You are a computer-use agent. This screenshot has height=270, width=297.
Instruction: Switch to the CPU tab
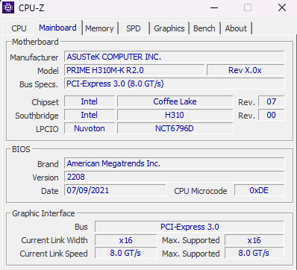tap(19, 28)
